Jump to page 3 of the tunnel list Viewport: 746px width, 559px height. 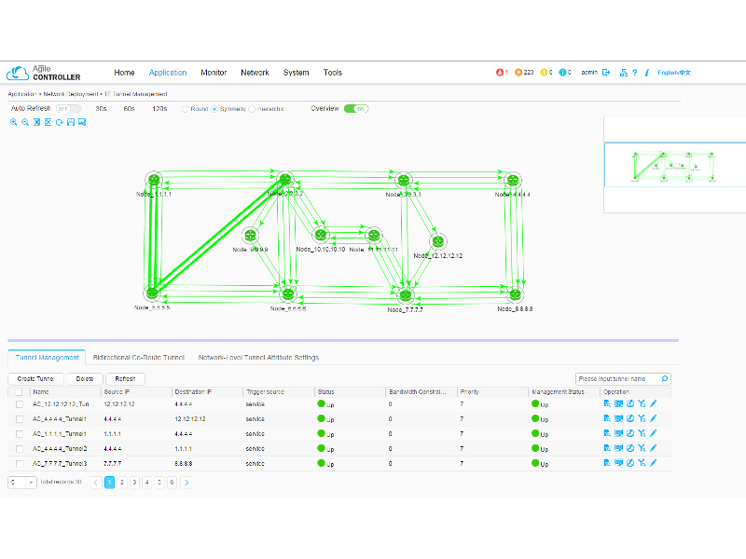point(134,483)
